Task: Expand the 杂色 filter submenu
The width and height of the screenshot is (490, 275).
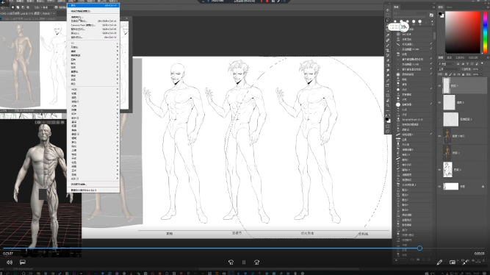Action: [93, 79]
